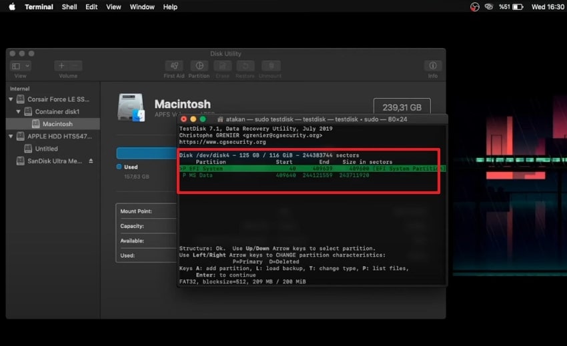Select the Macintosh volume in sidebar
This screenshot has height=346, width=567.
53,124
